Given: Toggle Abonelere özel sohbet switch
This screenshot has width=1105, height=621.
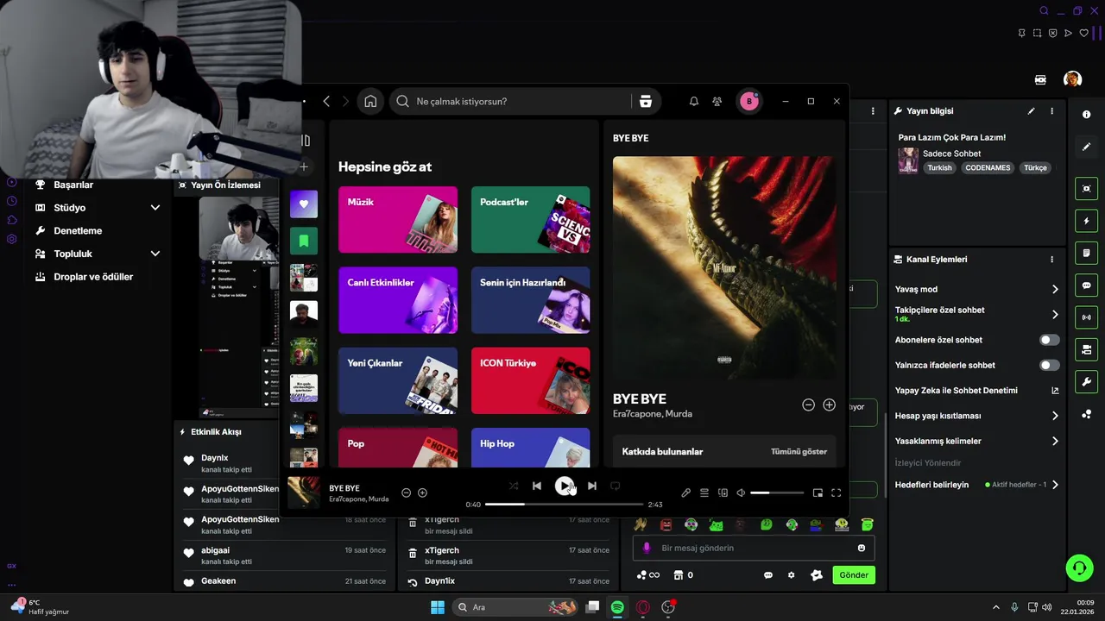Looking at the screenshot, I should coord(1049,340).
